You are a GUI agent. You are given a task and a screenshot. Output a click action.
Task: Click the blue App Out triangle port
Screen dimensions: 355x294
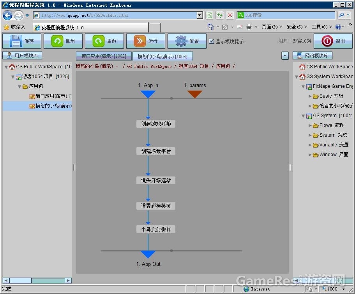point(148,254)
